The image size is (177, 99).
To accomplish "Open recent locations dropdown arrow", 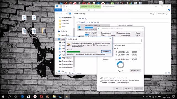I will click(64, 13).
